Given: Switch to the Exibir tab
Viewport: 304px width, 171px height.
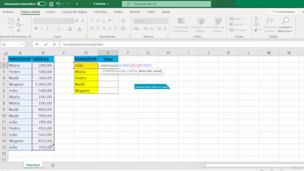Looking at the screenshot, I should (151, 12).
